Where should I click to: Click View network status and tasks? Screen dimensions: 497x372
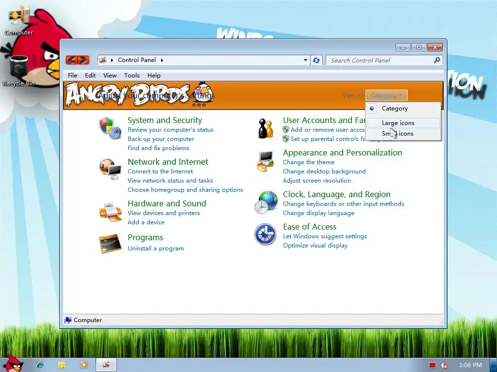[170, 180]
